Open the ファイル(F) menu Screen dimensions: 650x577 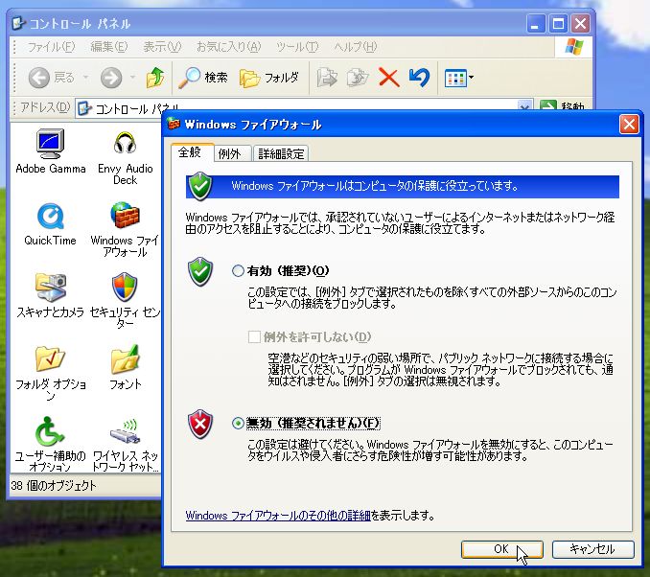51,47
